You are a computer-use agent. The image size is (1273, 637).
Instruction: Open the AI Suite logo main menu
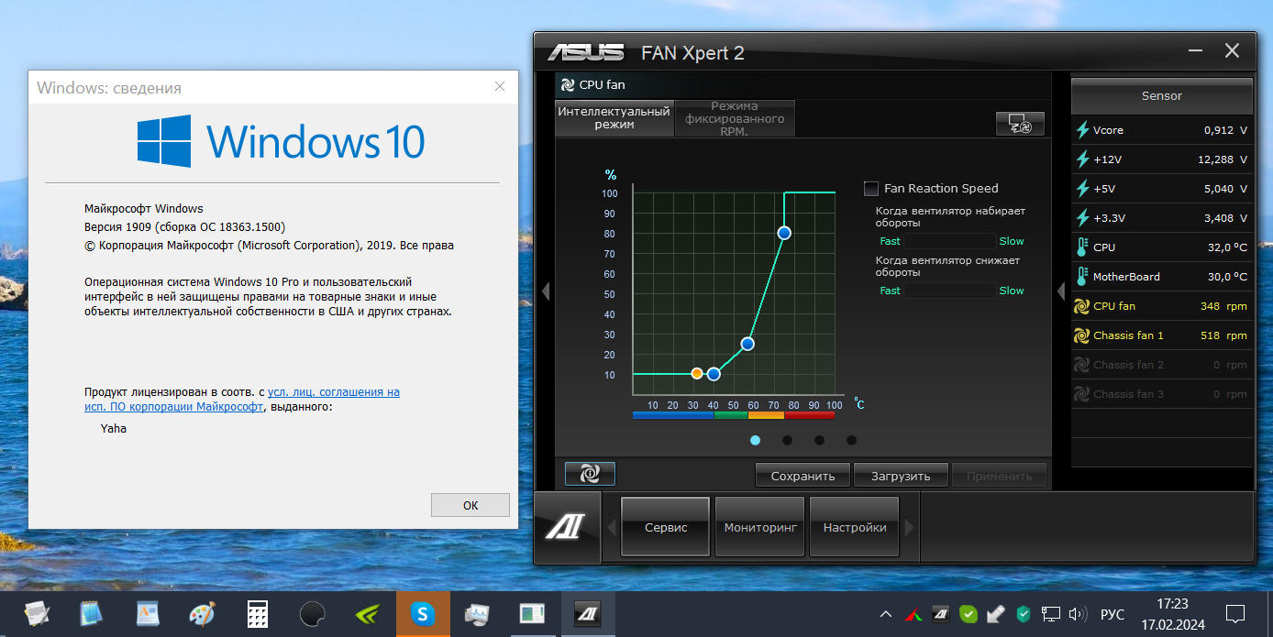coord(567,527)
